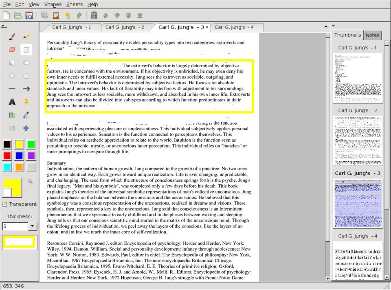Open the Thickness dropdown
391x290 pixels.
coord(33,226)
